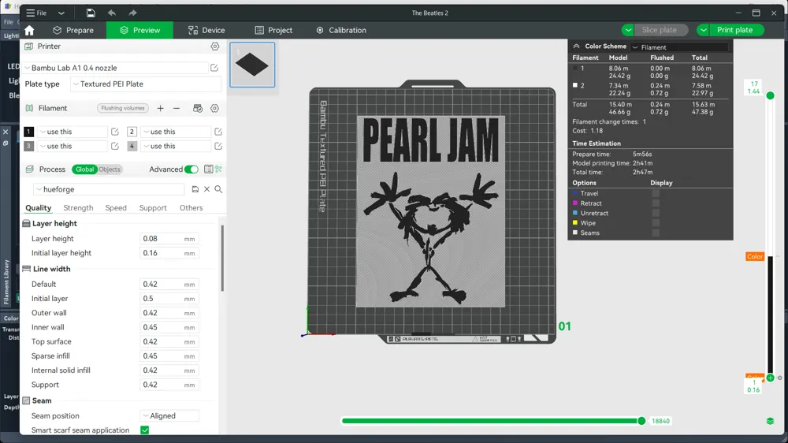
Task: Open Flushing volumes settings
Action: tap(123, 108)
